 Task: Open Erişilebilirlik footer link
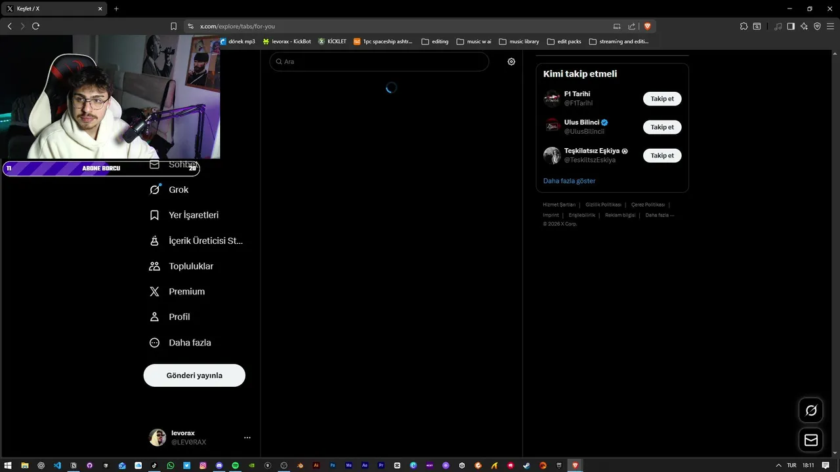point(582,215)
